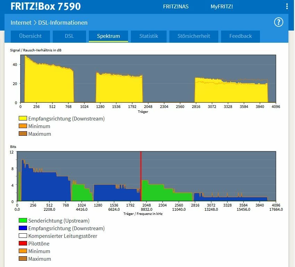The image size is (295, 267).
Task: Switch to the Übersicht tab
Action: (30, 36)
